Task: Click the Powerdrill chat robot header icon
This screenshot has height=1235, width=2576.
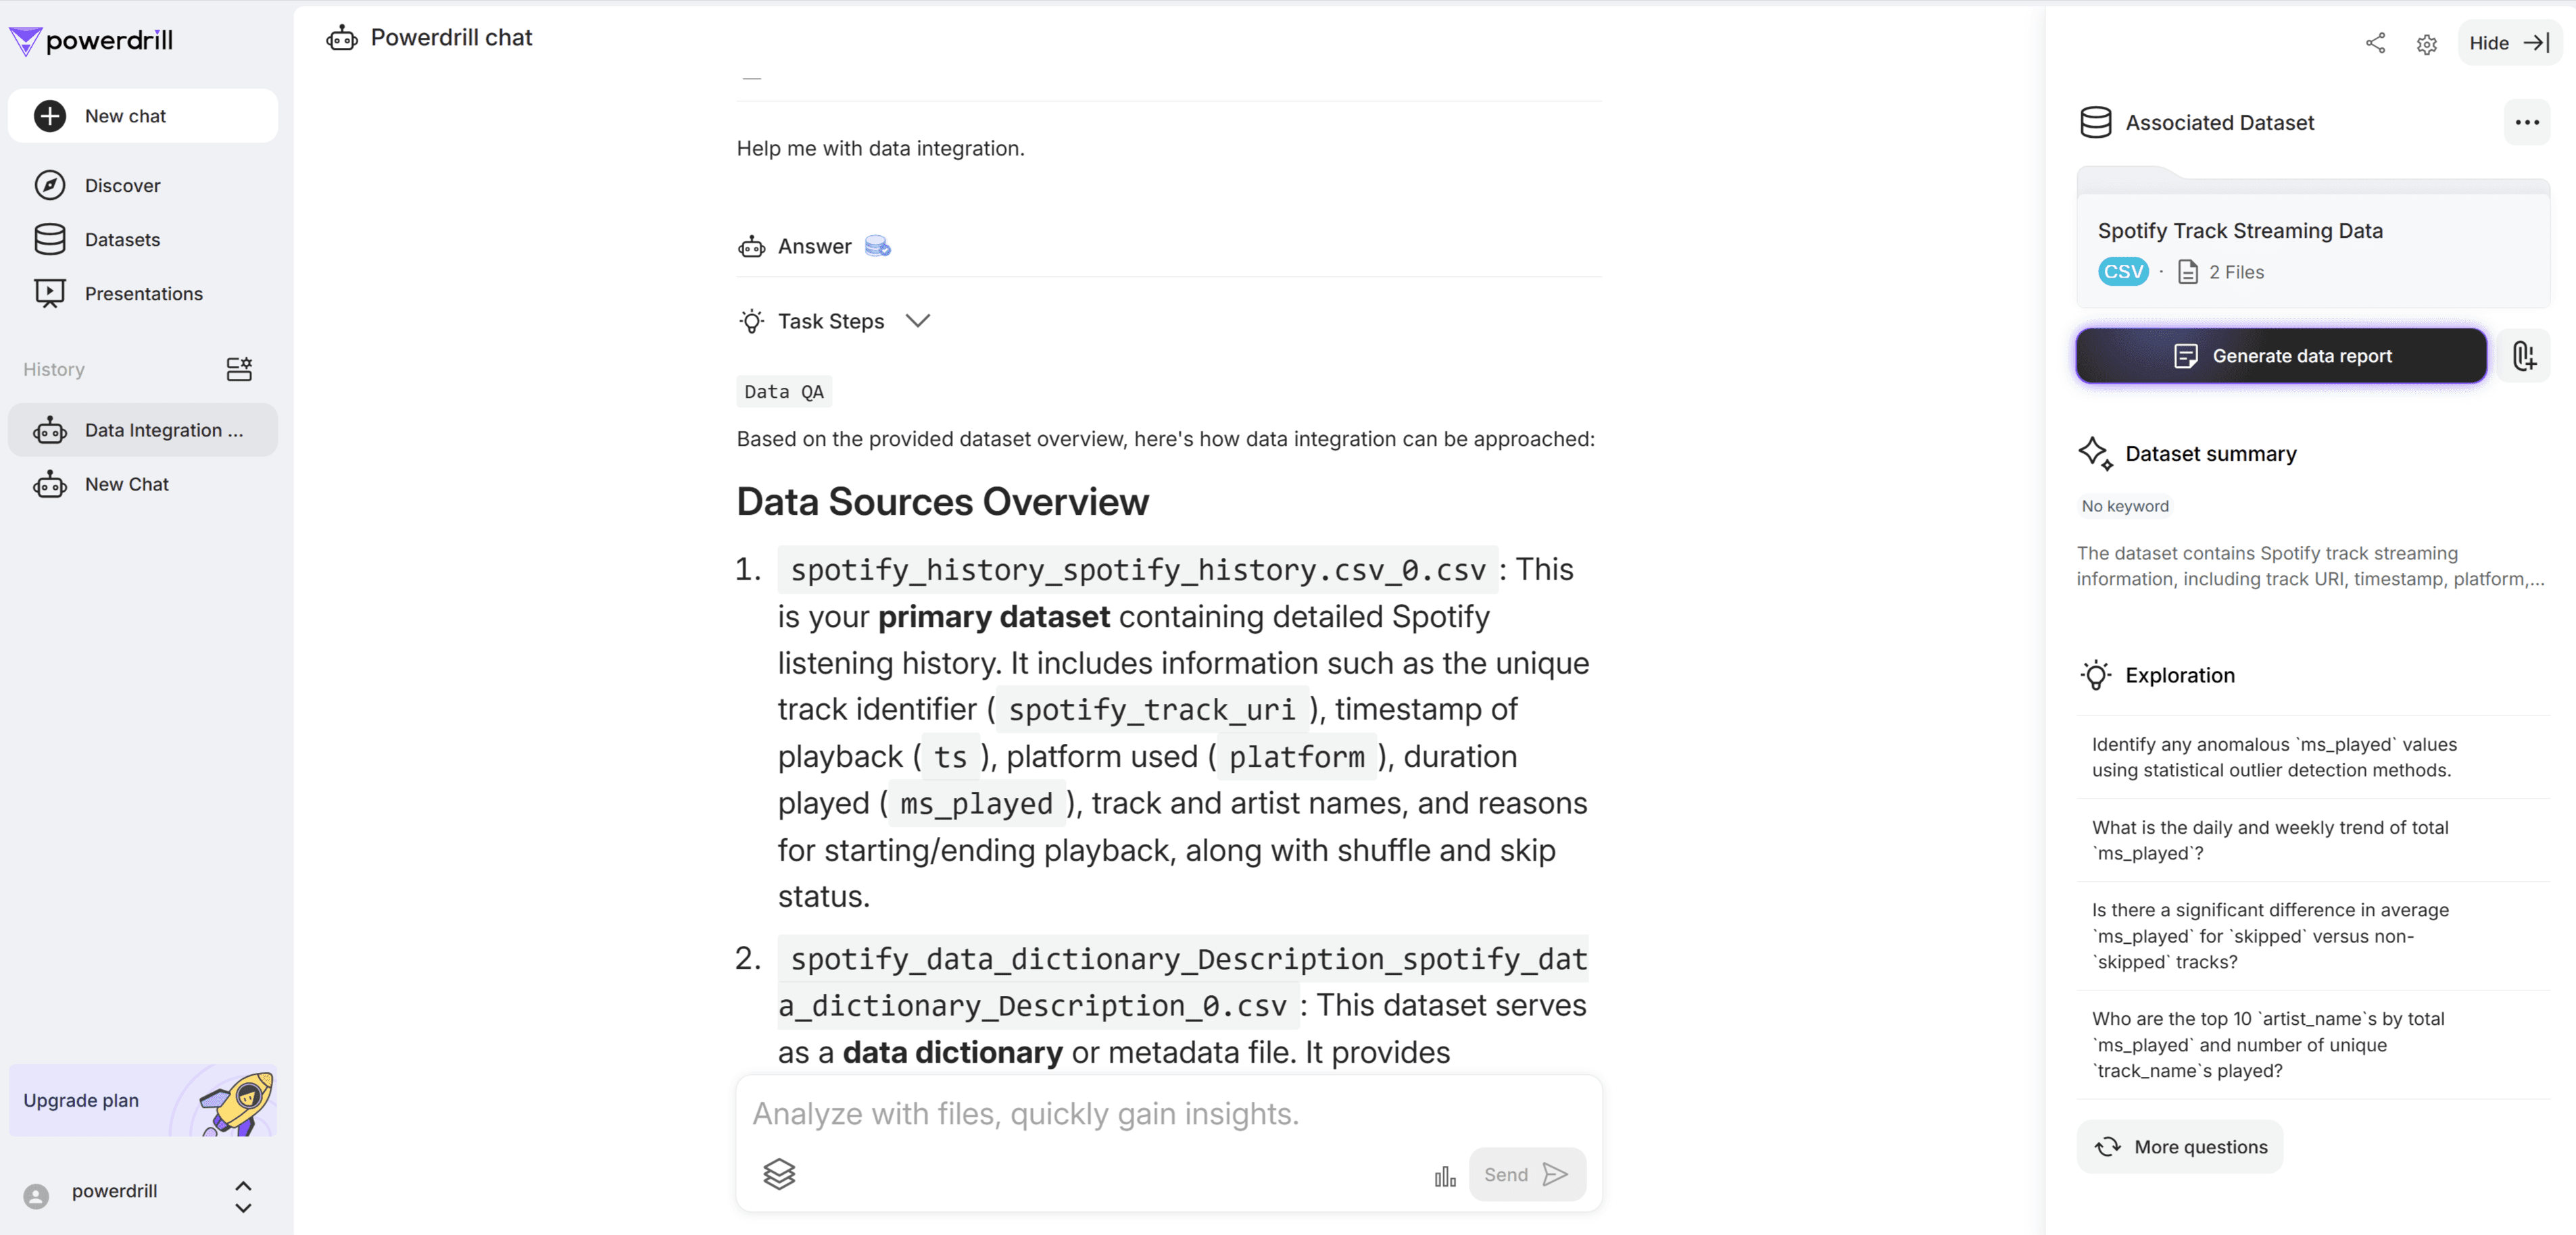Action: click(x=342, y=38)
